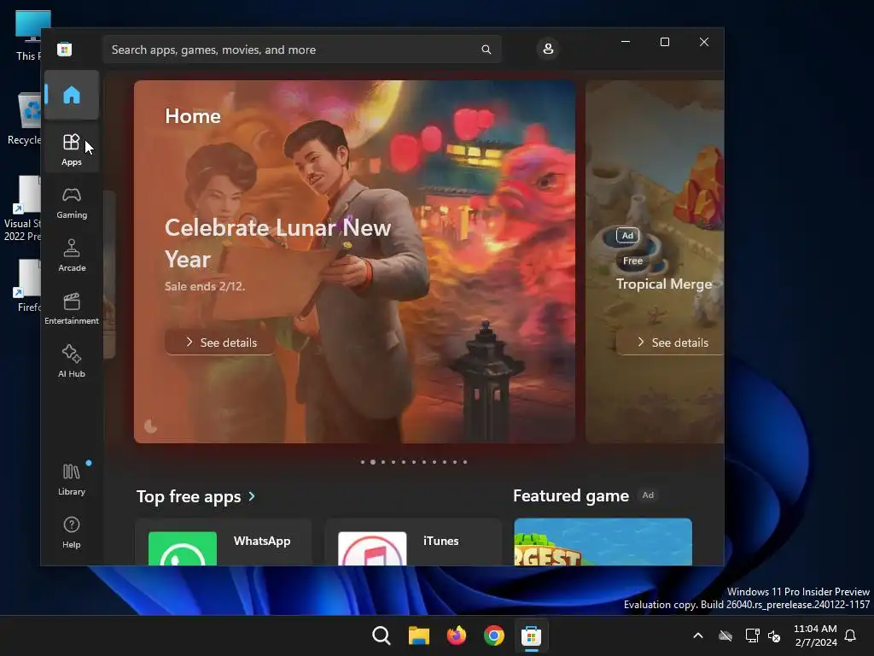
Task: Select the Visual Studio 2022 desktop shortcut
Action: click(23, 208)
